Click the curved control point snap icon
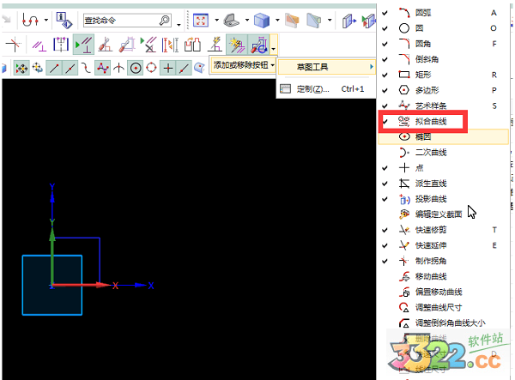 point(86,68)
